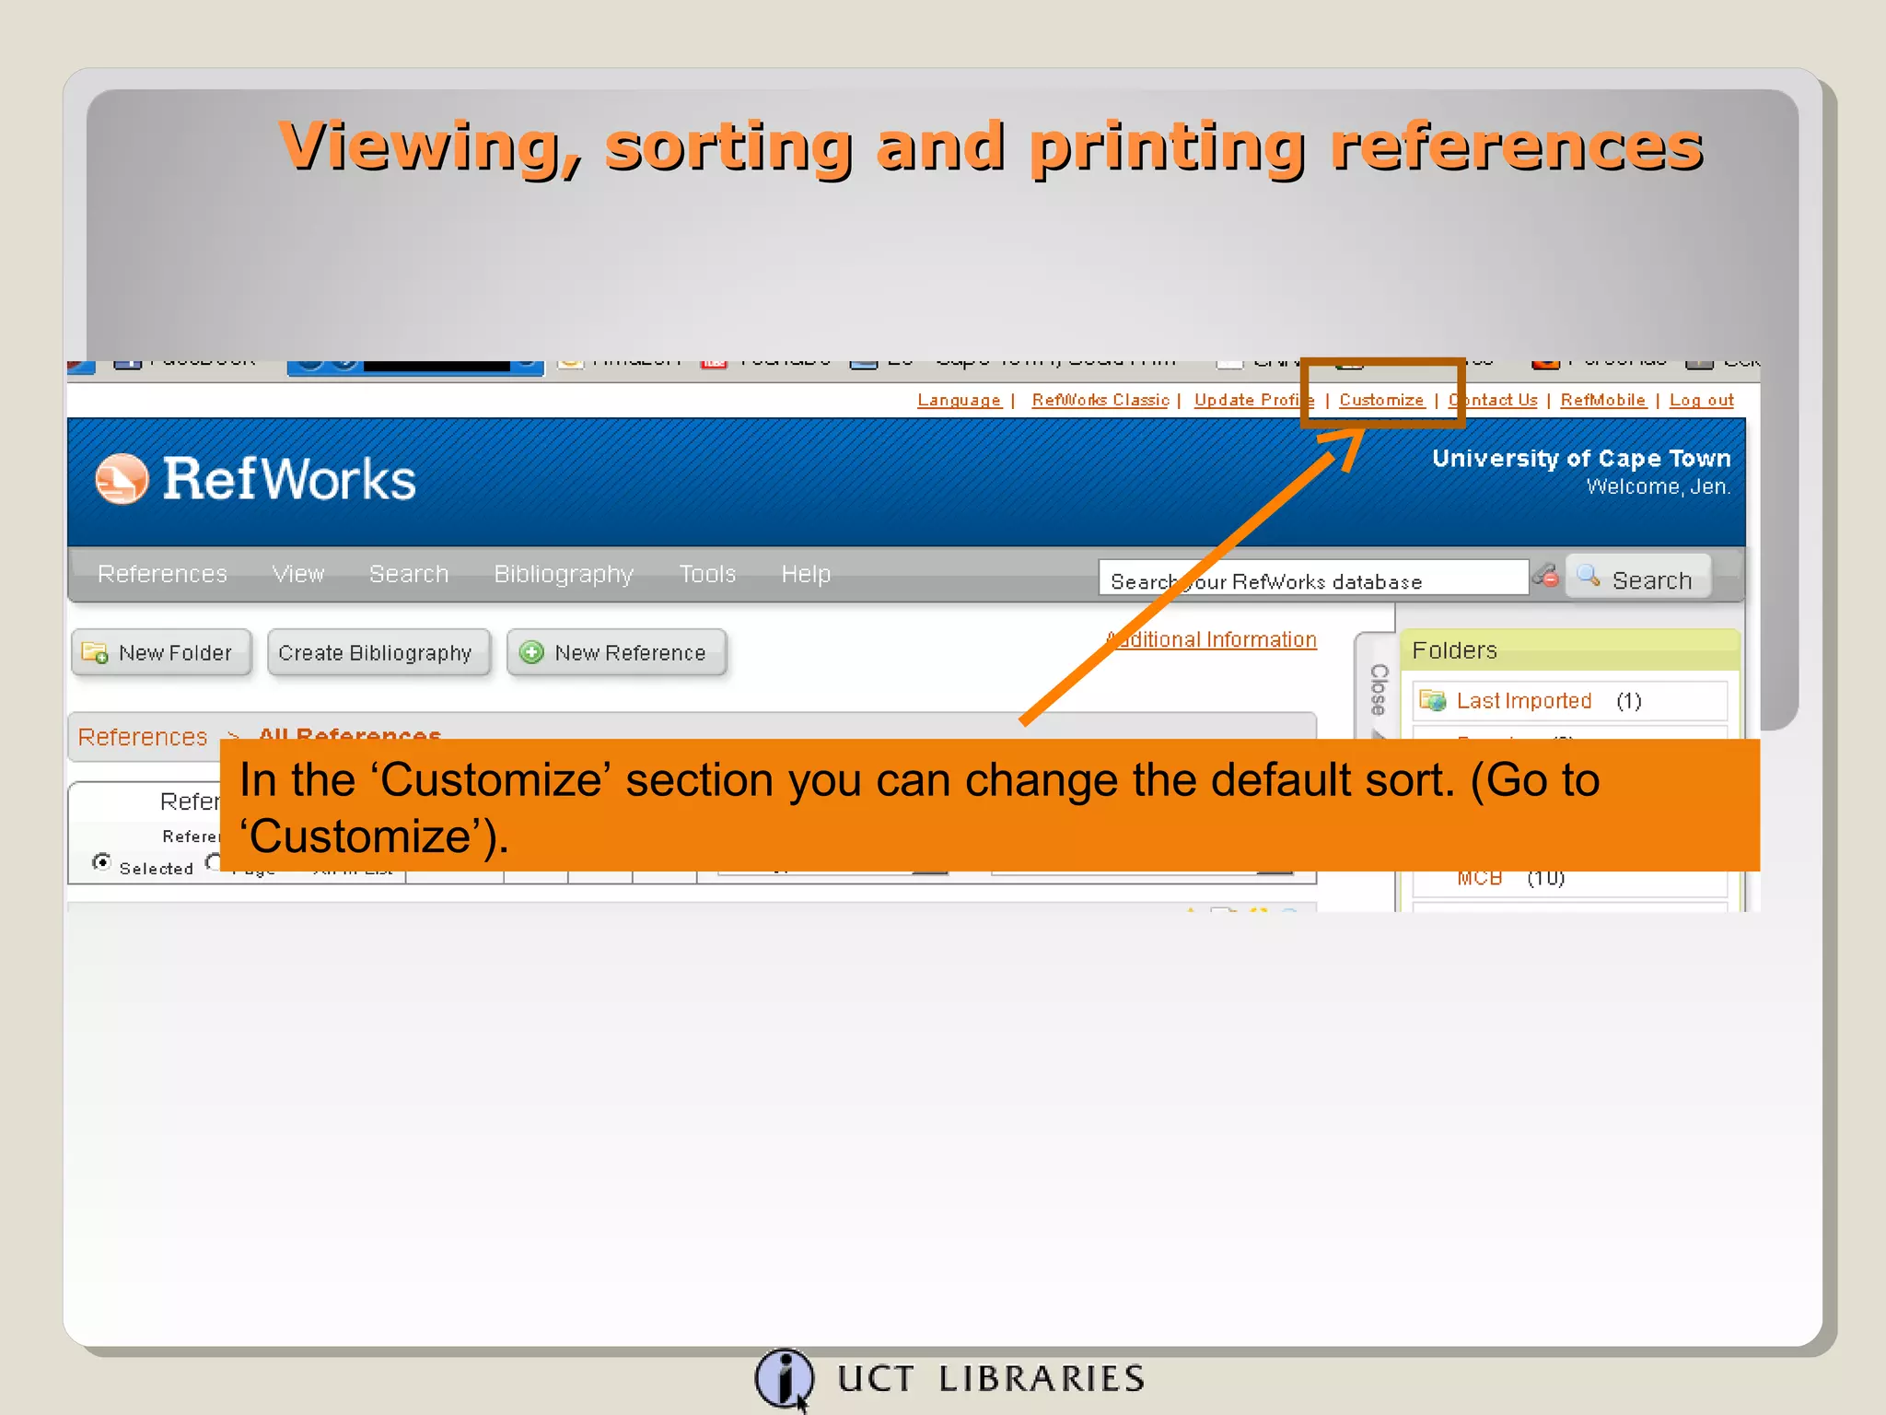This screenshot has width=1886, height=1415.
Task: Open the References menu
Action: click(162, 574)
